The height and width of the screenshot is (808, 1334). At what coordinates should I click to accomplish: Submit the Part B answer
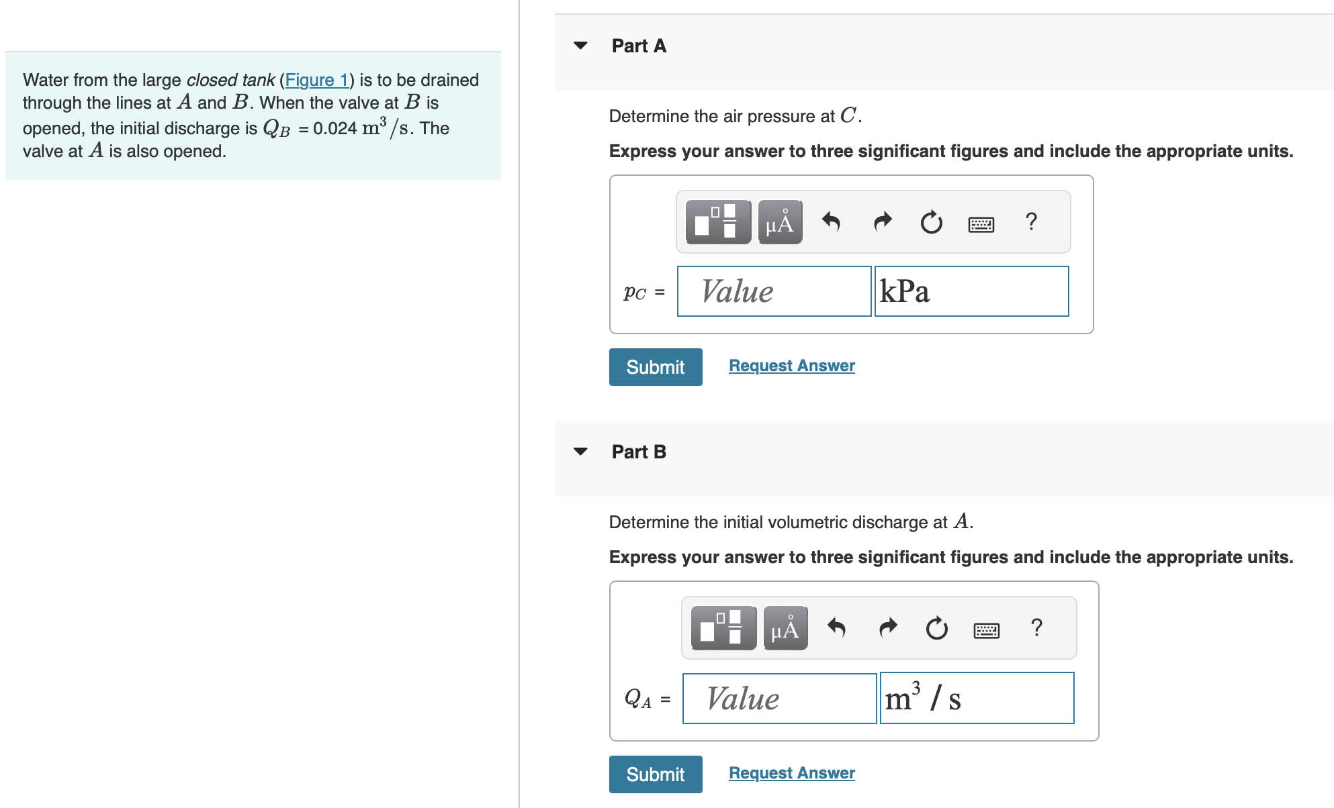coord(655,774)
